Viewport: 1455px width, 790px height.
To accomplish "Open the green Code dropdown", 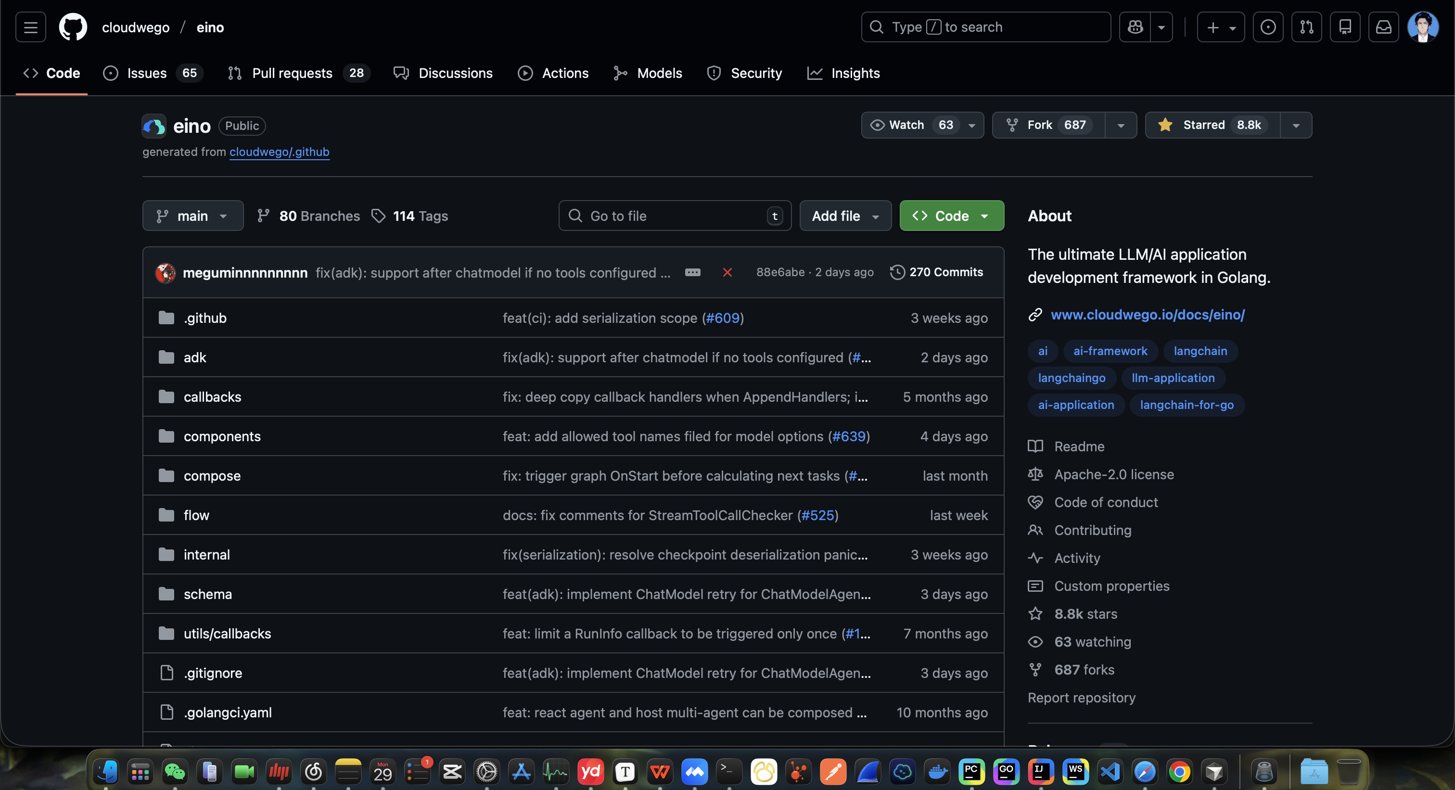I will pyautogui.click(x=951, y=216).
